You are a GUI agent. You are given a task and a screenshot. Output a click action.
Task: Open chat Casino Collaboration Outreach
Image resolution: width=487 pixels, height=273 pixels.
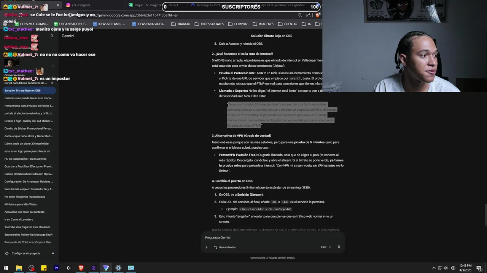pos(29,174)
